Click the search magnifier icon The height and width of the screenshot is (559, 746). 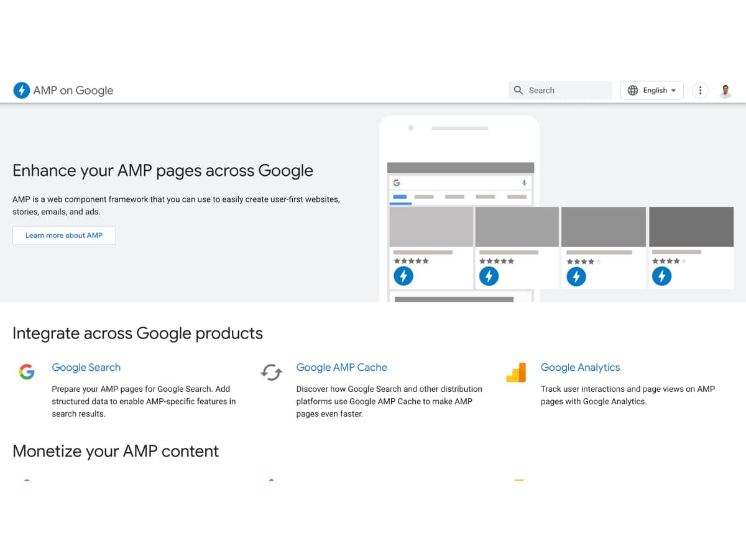point(518,91)
